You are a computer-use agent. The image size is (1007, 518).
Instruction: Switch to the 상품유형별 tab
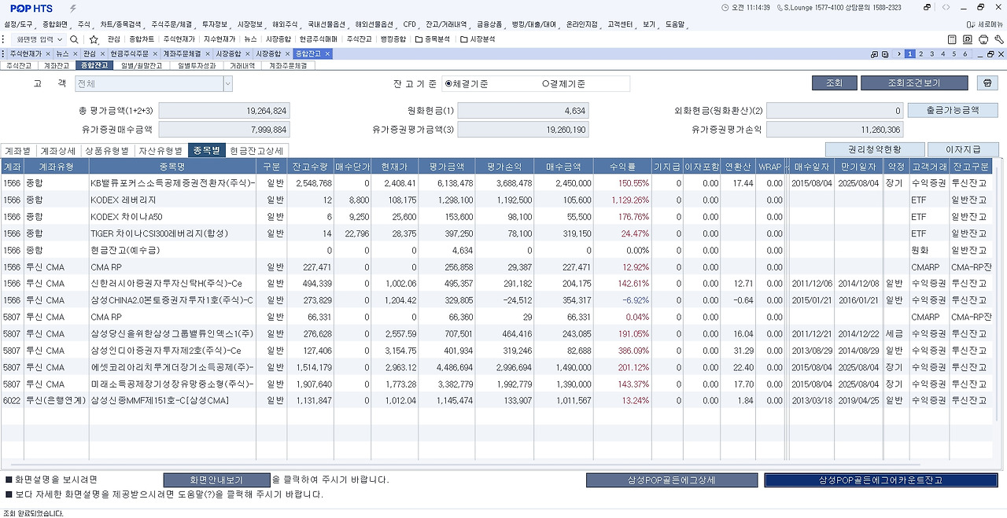[106, 150]
